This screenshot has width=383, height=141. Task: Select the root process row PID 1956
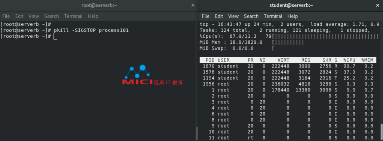(288, 84)
